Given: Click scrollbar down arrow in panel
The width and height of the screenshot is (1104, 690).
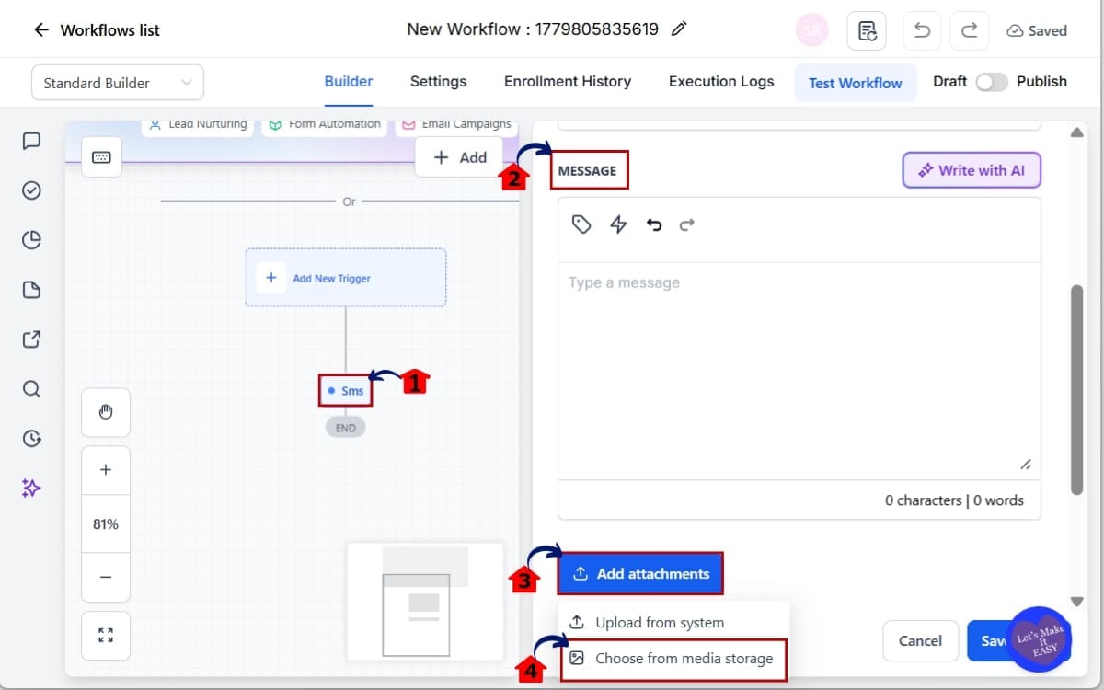Looking at the screenshot, I should tap(1077, 602).
